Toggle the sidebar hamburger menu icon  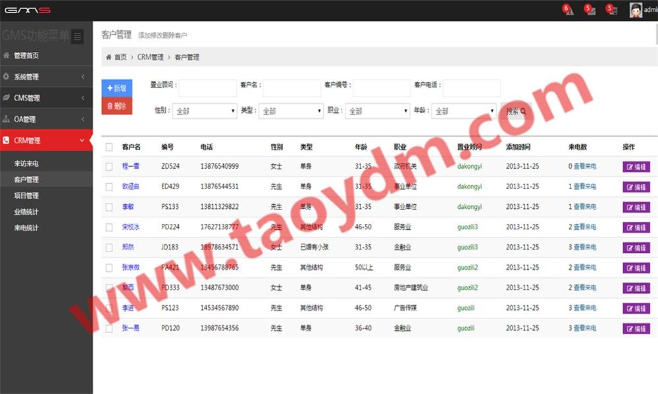click(x=77, y=37)
